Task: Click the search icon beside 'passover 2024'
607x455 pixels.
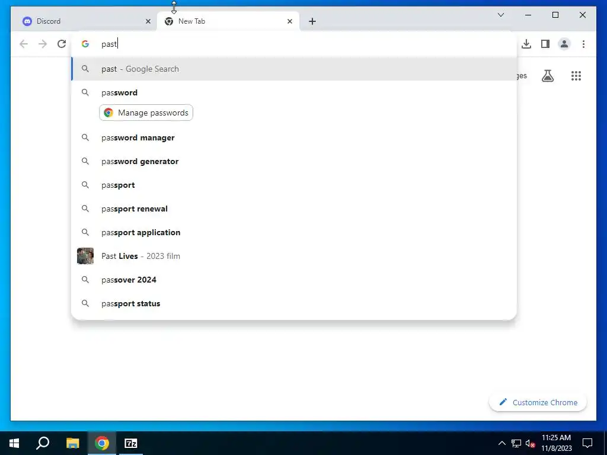Action: click(x=85, y=280)
